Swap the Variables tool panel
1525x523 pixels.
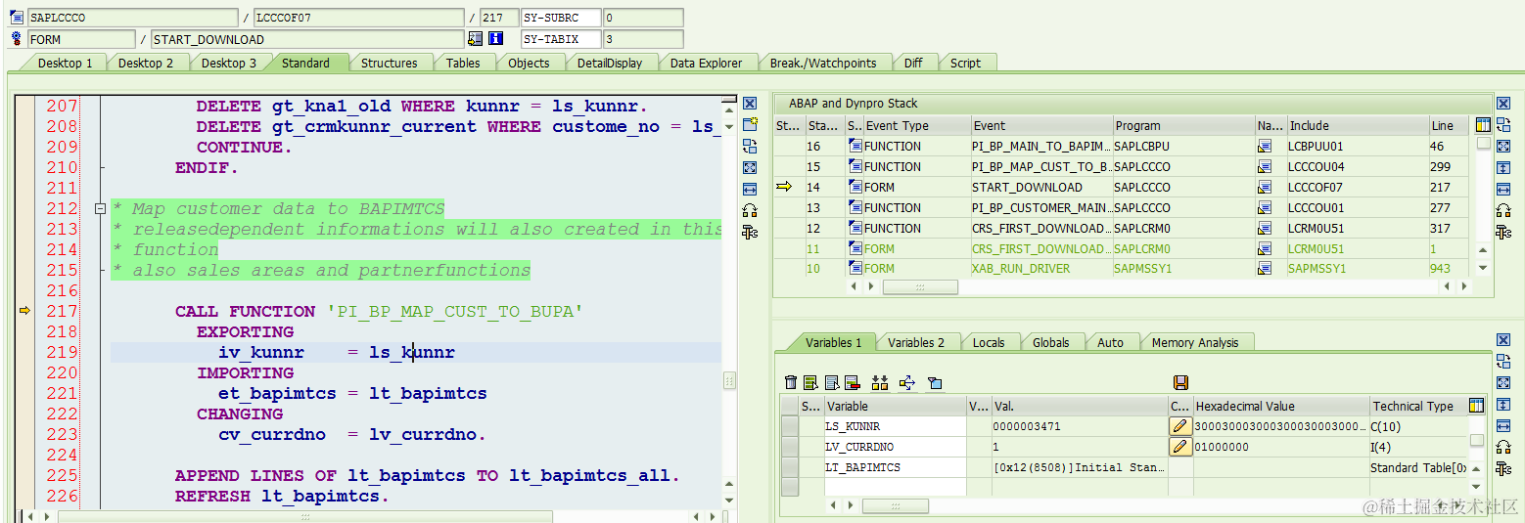(1503, 362)
